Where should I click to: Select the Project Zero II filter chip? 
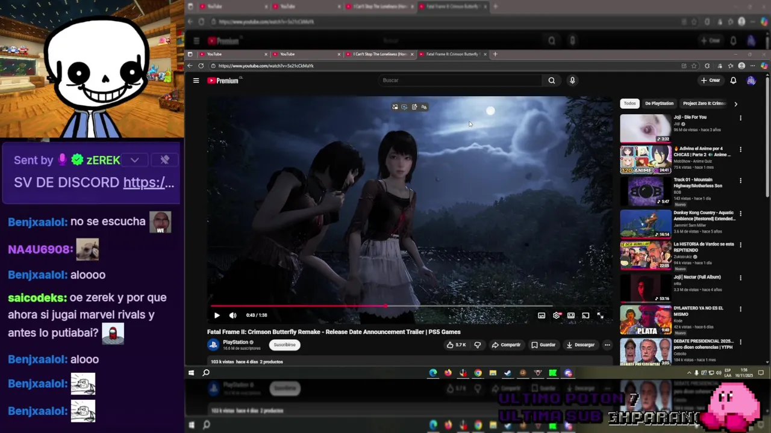click(x=704, y=103)
